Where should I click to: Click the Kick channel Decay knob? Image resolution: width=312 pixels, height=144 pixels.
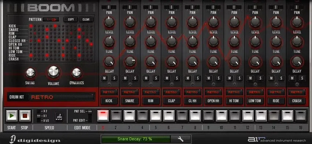tap(109, 61)
